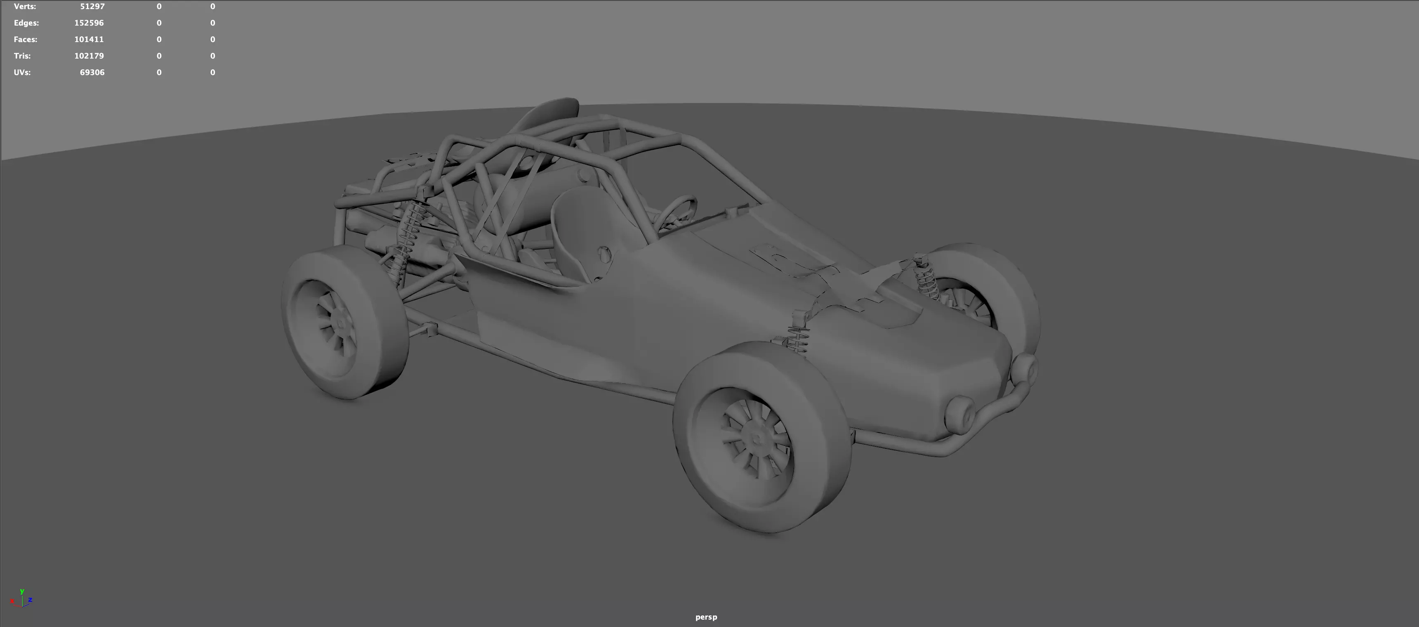Select the face count value 101411

pyautogui.click(x=89, y=40)
